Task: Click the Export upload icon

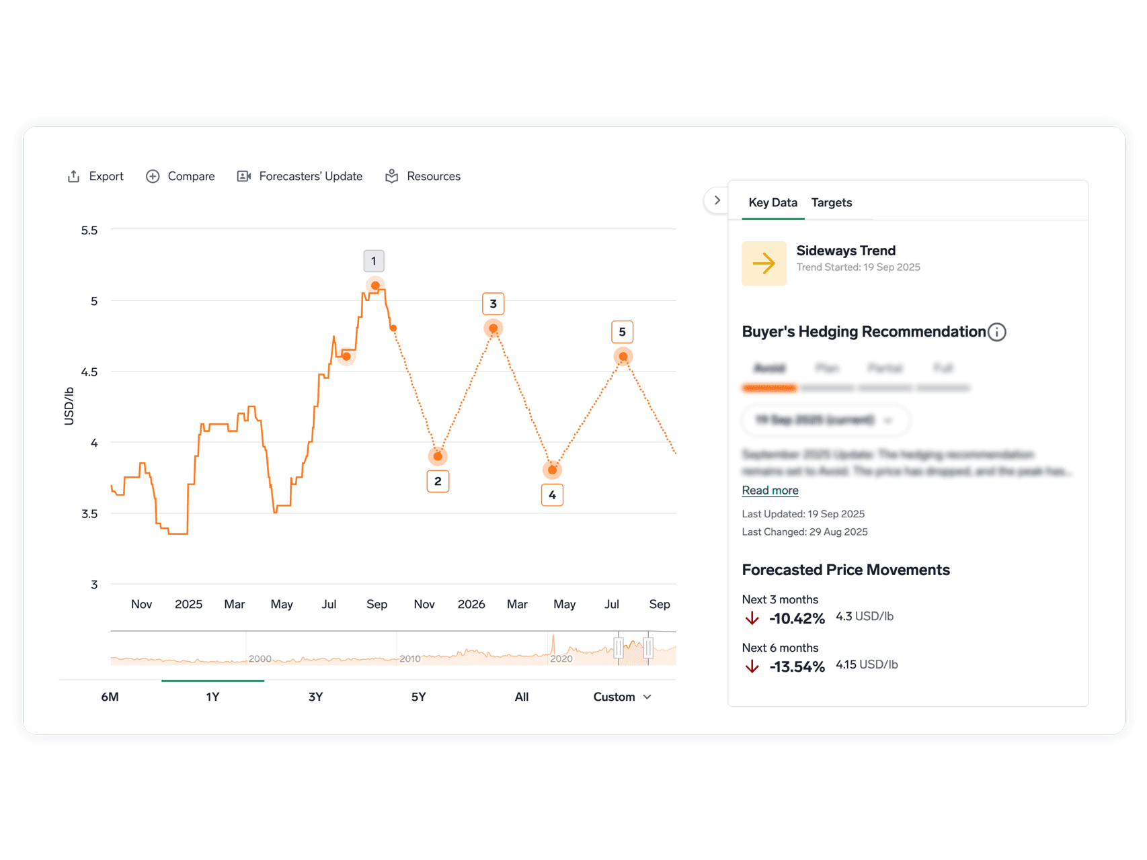Action: tap(74, 176)
